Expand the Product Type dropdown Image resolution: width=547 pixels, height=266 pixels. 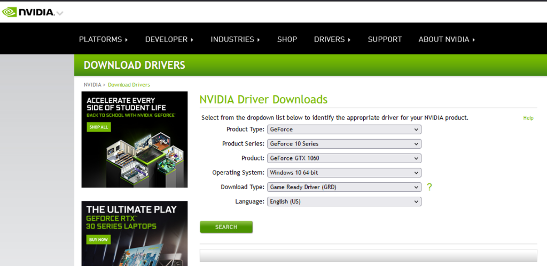345,130
